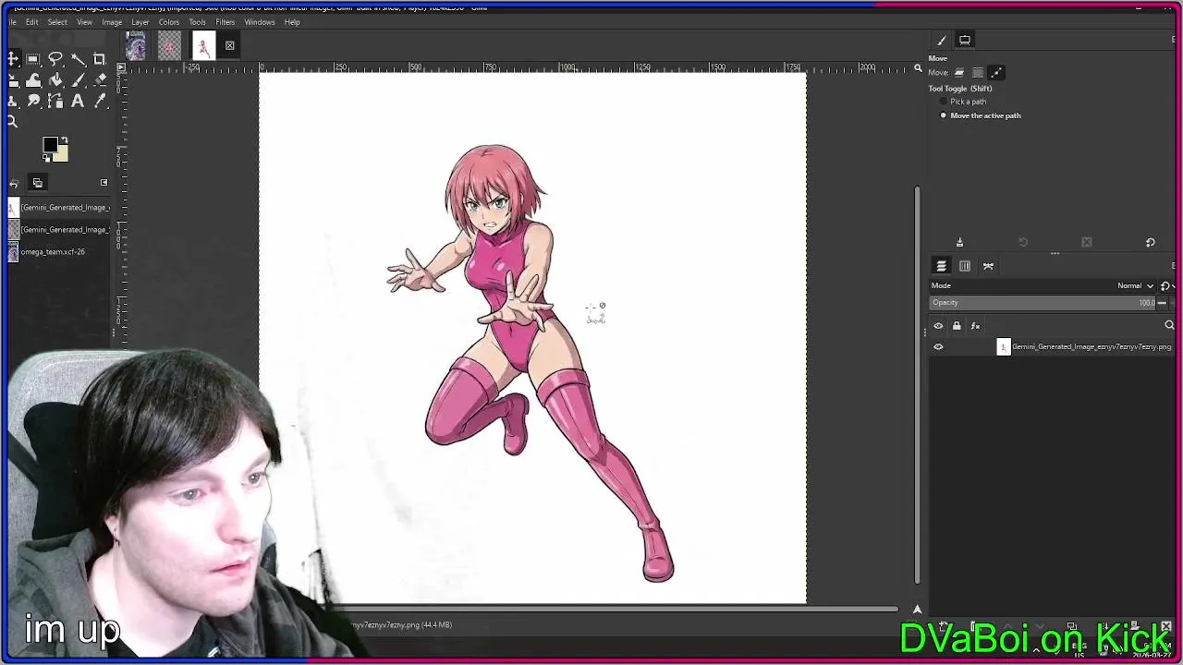Image resolution: width=1183 pixels, height=665 pixels.
Task: Click the visibility eye column header
Action: [938, 325]
